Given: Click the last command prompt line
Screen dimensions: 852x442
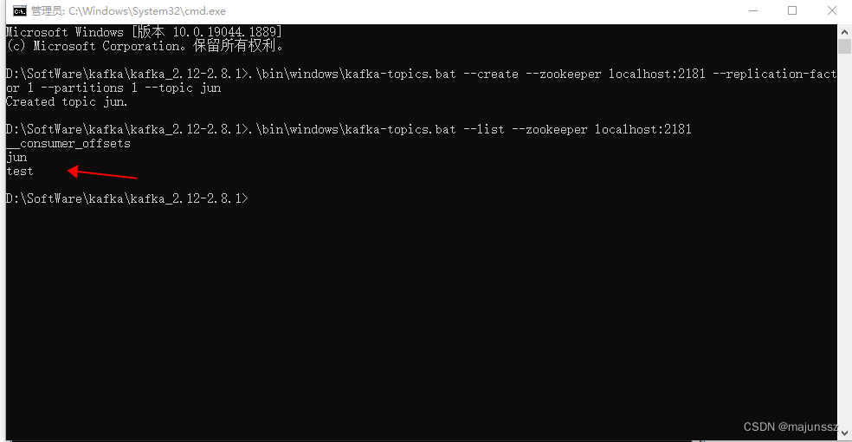Looking at the screenshot, I should (x=126, y=199).
